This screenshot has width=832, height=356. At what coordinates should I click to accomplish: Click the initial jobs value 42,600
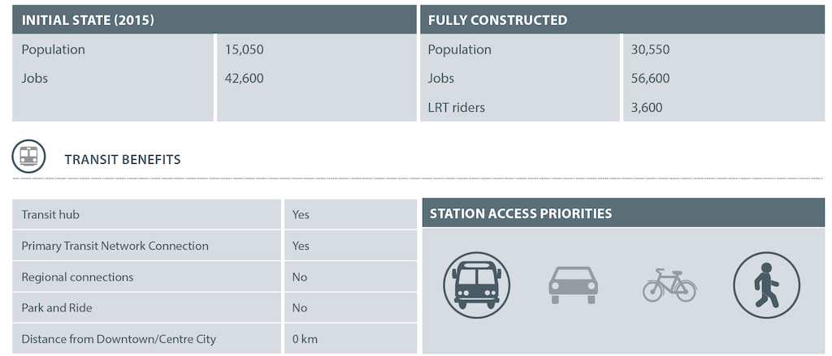click(x=244, y=79)
